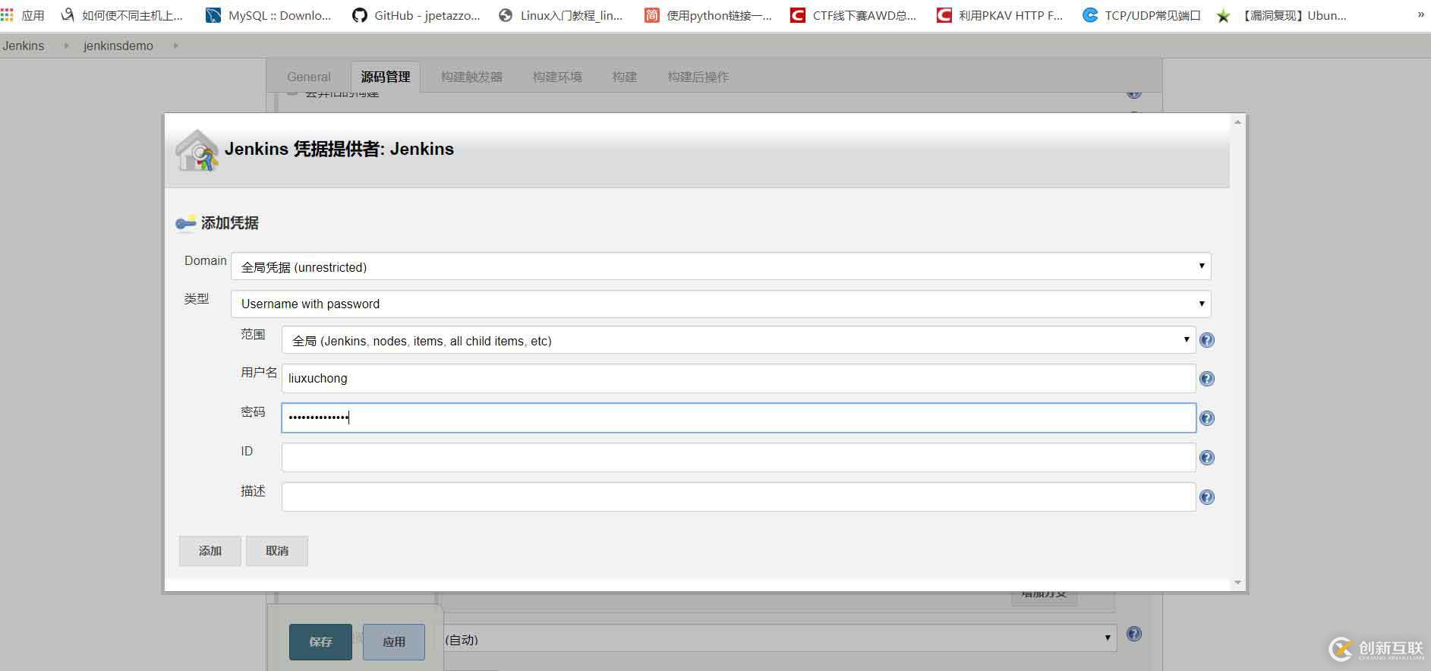Screen dimensions: 1431x671
Task: Expand the Jenkins breadcrumb arrow
Action: 66,46
